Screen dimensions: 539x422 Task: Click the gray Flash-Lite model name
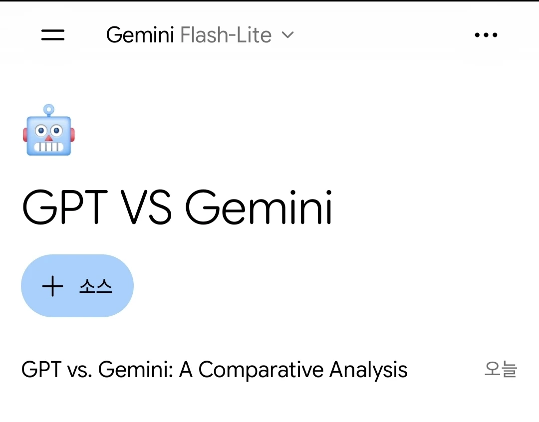point(226,35)
